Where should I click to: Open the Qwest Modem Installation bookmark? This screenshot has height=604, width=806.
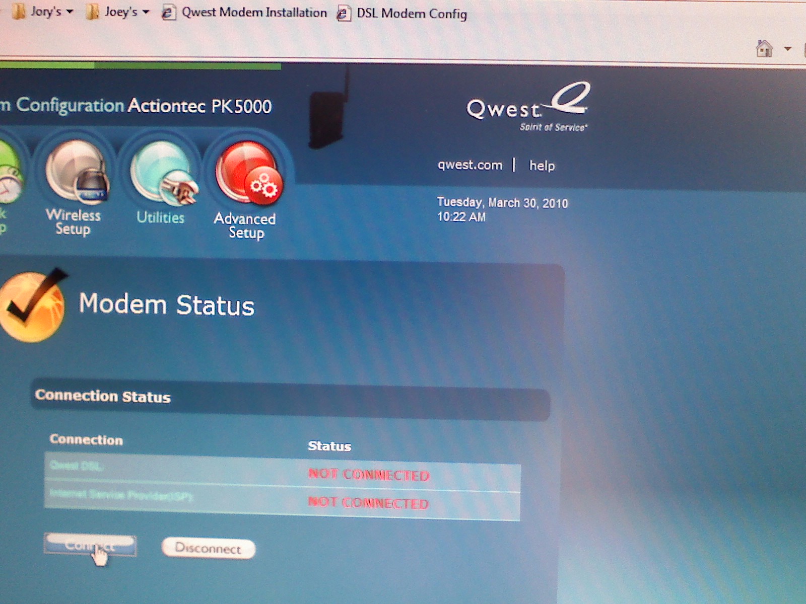pyautogui.click(x=244, y=13)
